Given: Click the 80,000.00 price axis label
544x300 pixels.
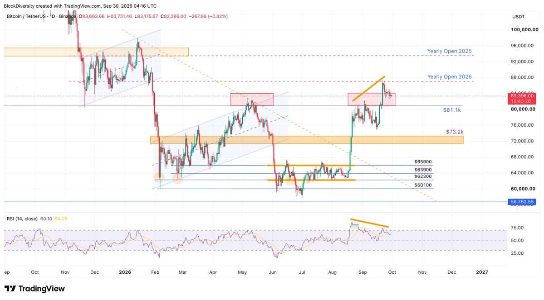Looking at the screenshot, I should (523, 109).
